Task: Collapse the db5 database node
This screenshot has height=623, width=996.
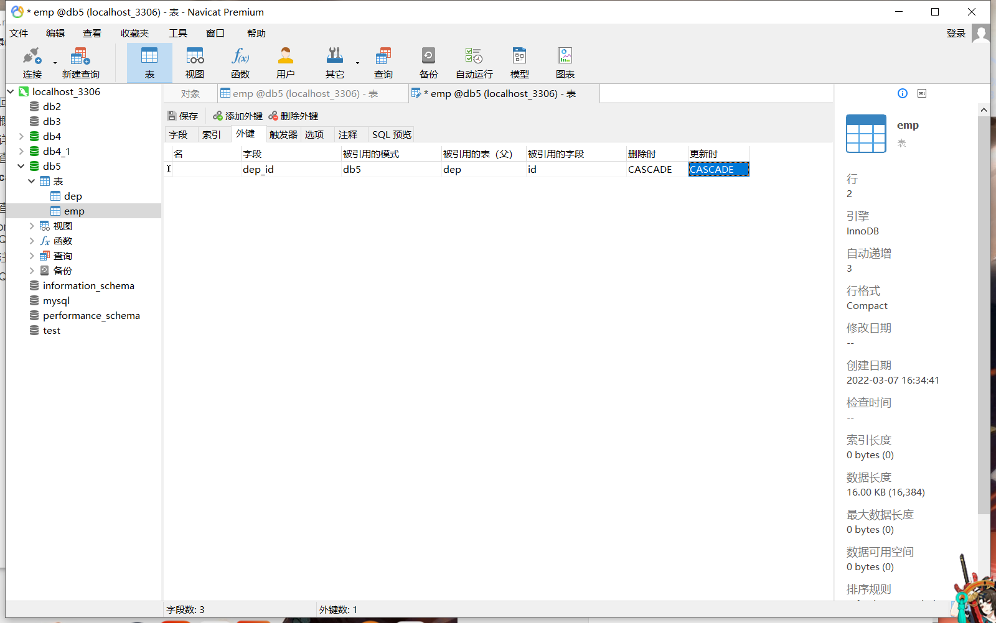Action: (21, 166)
